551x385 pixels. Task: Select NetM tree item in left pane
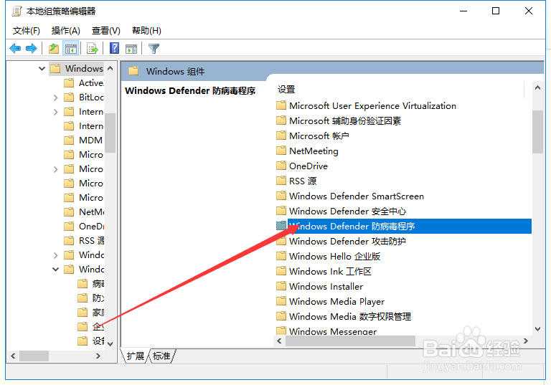point(84,211)
